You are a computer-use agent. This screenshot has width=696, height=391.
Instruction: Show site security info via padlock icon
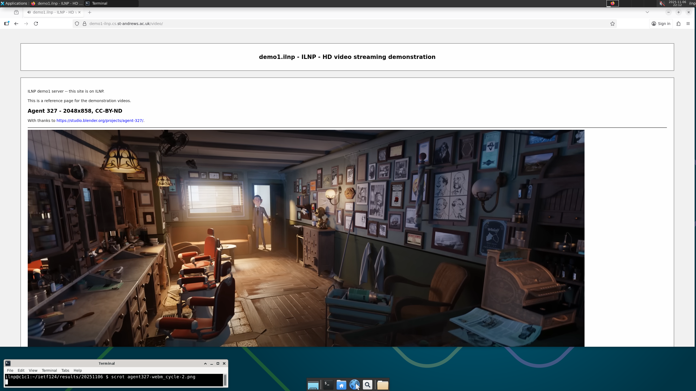85,24
